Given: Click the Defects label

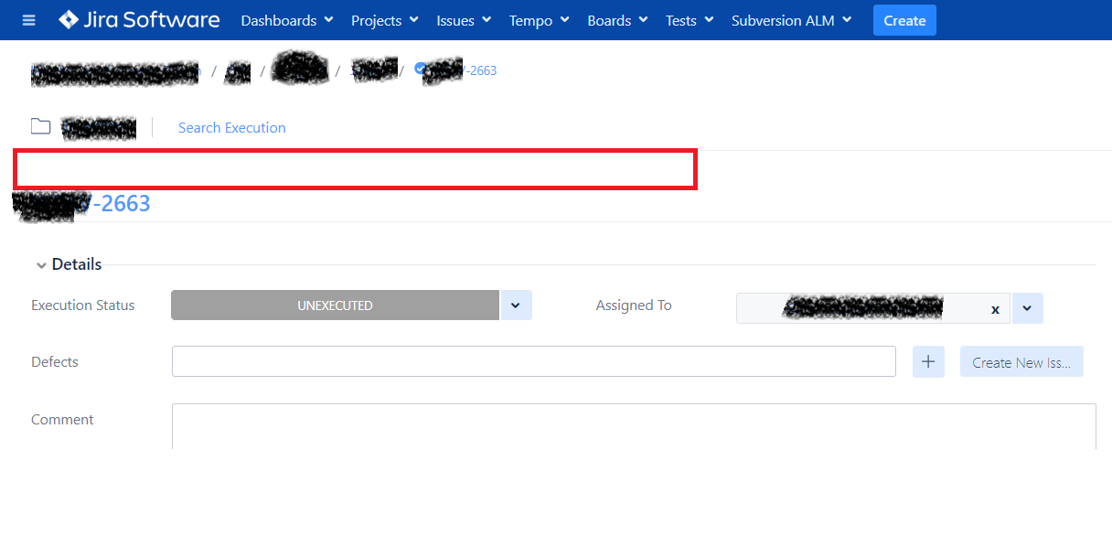Looking at the screenshot, I should [x=55, y=361].
